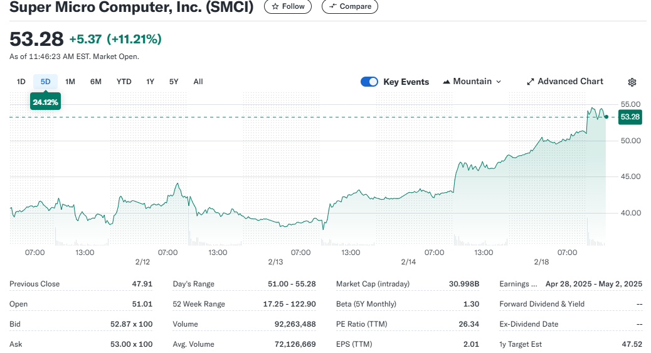Viewport: 651px width, 353px height.
Task: Click the Mountain chart-type icon
Action: click(447, 82)
